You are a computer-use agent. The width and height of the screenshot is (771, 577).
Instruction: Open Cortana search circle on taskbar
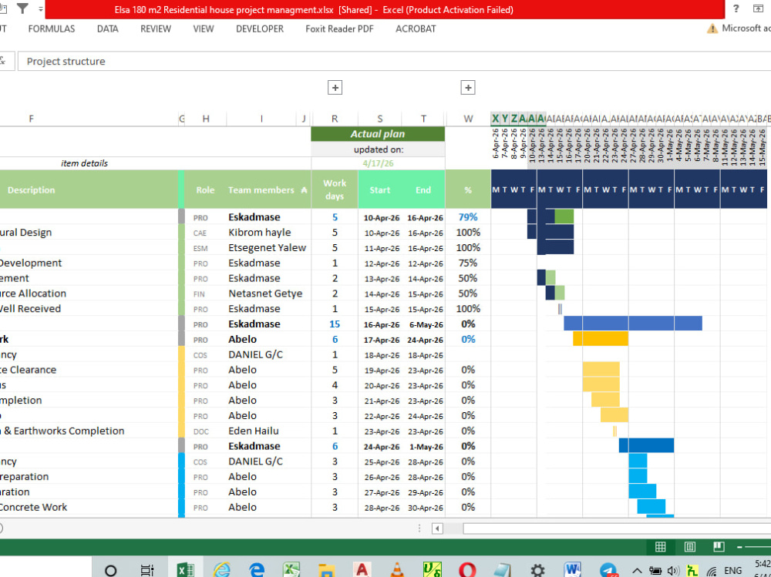click(110, 570)
